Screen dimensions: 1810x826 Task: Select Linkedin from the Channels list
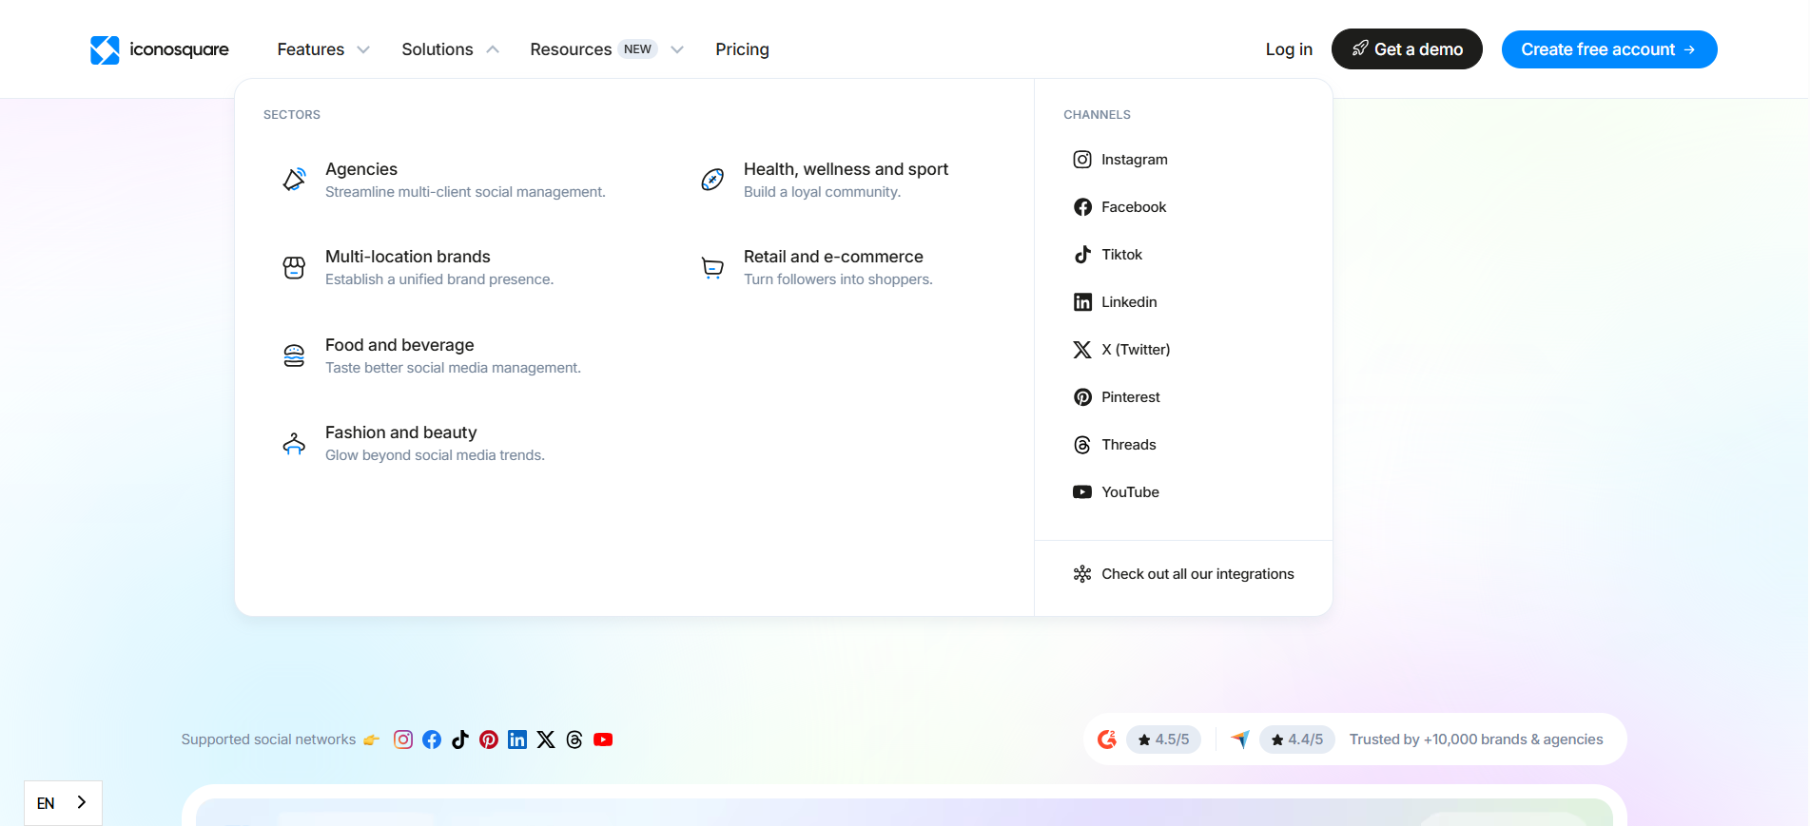click(1128, 302)
